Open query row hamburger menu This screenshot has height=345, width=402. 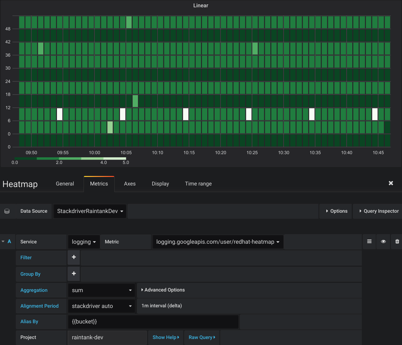coord(369,241)
